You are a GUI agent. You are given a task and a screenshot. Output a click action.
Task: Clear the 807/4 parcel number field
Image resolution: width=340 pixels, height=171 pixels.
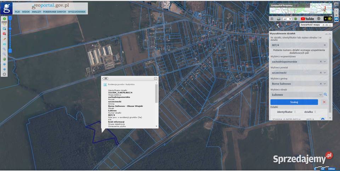(325, 45)
